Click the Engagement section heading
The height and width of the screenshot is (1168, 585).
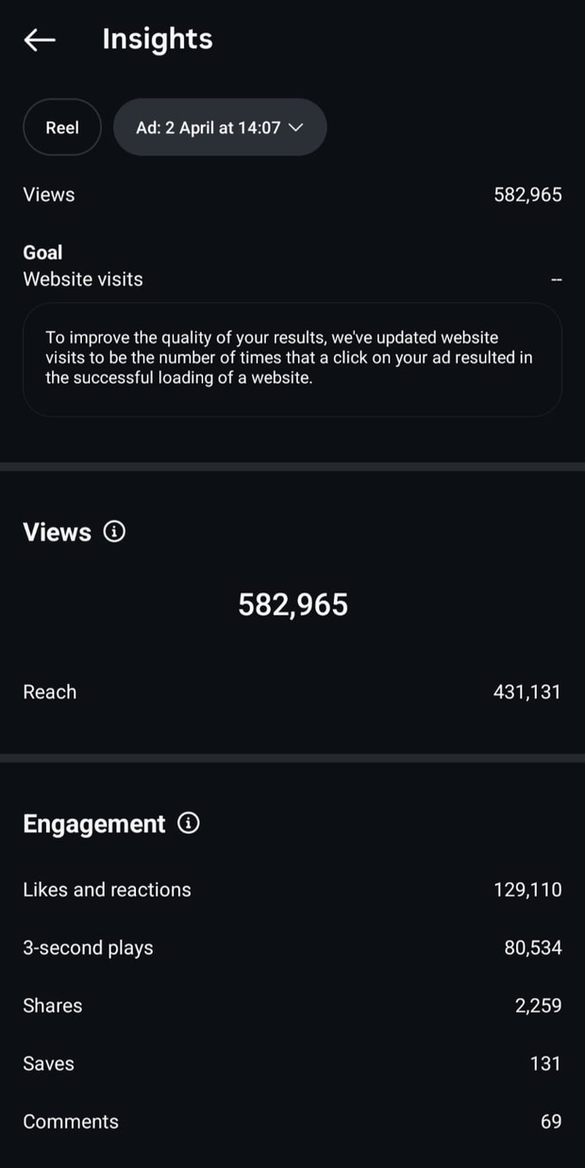94,824
